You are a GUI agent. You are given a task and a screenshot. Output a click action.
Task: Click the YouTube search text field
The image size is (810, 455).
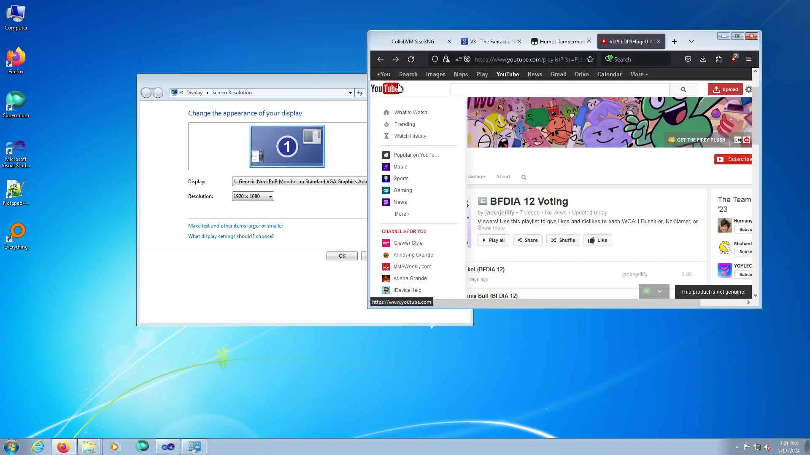point(560,89)
